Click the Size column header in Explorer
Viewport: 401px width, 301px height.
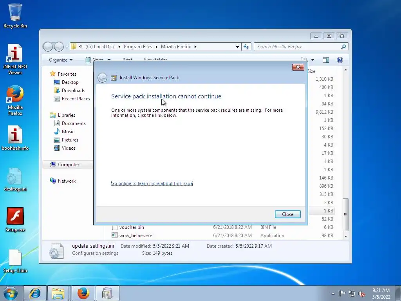pyautogui.click(x=311, y=71)
